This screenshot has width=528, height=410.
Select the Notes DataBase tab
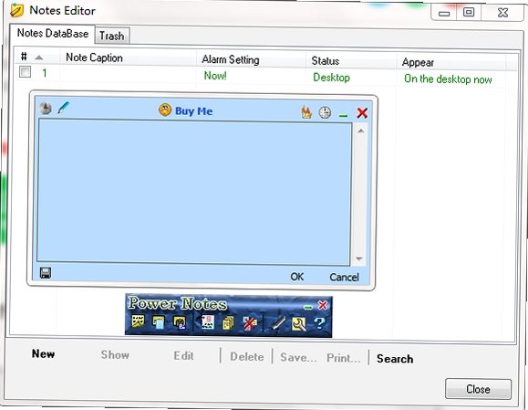point(53,33)
